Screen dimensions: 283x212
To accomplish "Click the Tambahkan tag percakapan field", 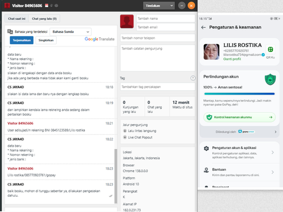I will (157, 87).
